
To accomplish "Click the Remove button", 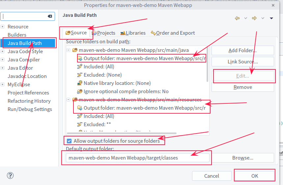I will 243,87.
